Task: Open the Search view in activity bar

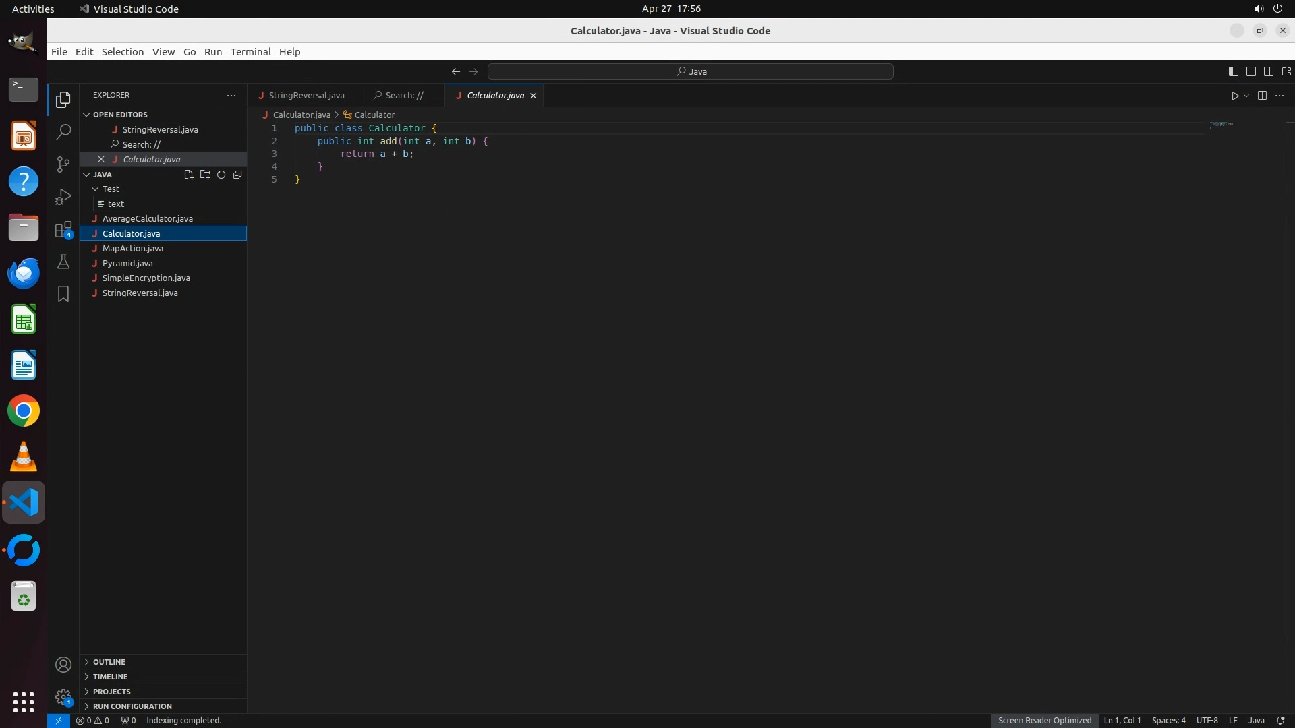Action: [x=63, y=132]
